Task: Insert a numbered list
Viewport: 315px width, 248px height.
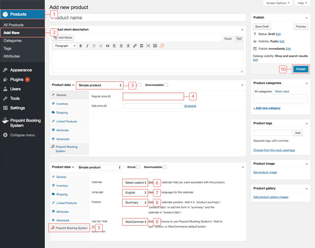Action: (x=101, y=46)
